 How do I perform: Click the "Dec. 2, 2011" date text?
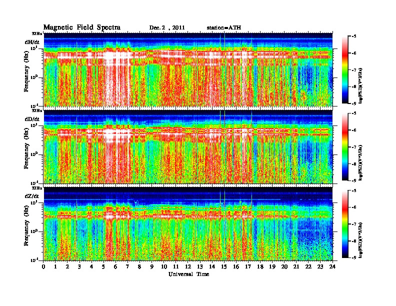tap(167, 27)
